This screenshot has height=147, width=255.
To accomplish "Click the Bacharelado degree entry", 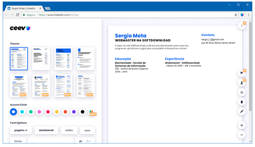I will coord(130,64).
